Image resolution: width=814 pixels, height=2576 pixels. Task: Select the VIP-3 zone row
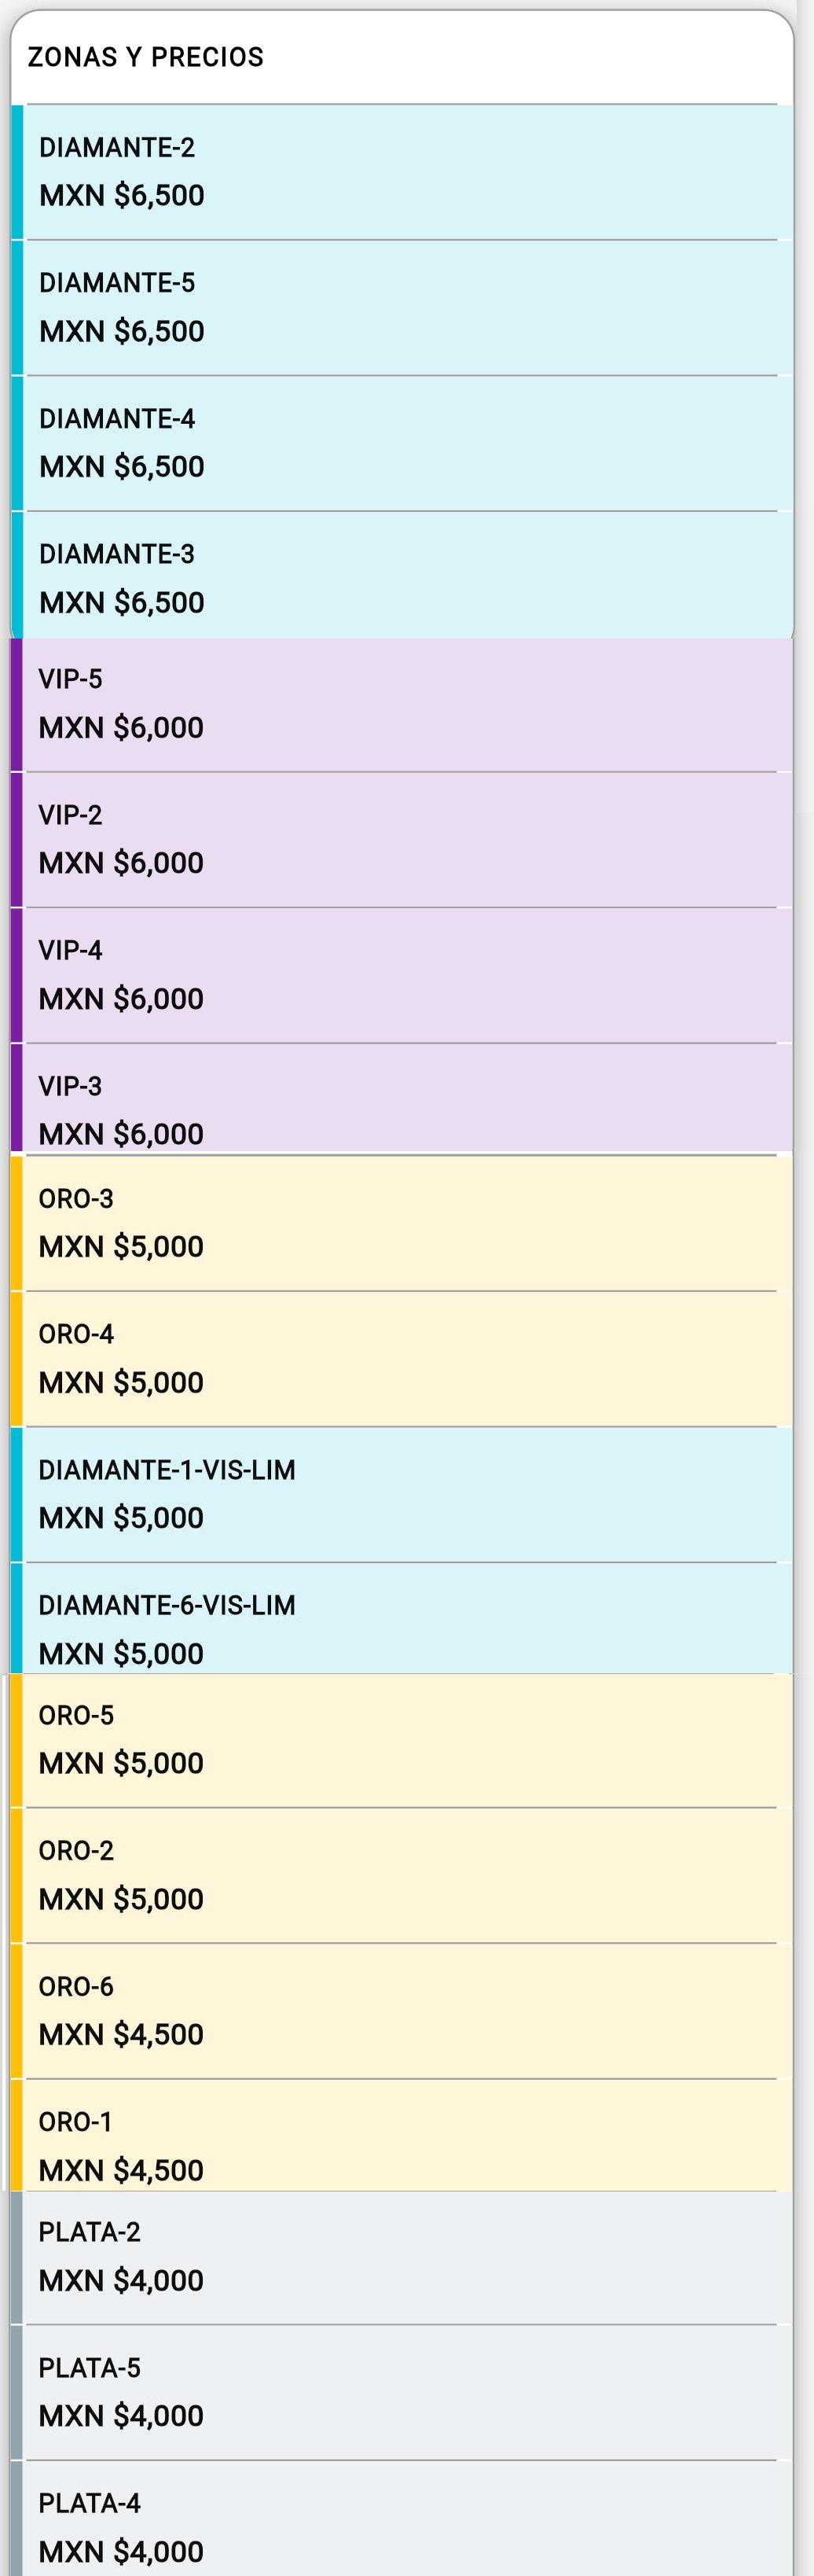point(401,1098)
